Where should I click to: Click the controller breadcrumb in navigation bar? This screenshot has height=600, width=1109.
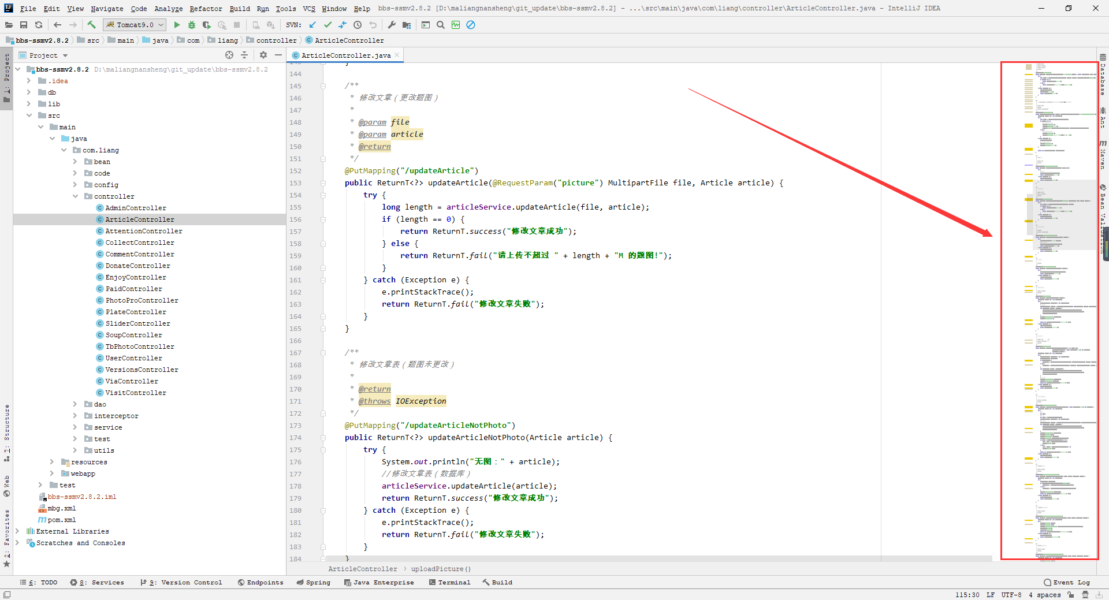click(271, 40)
